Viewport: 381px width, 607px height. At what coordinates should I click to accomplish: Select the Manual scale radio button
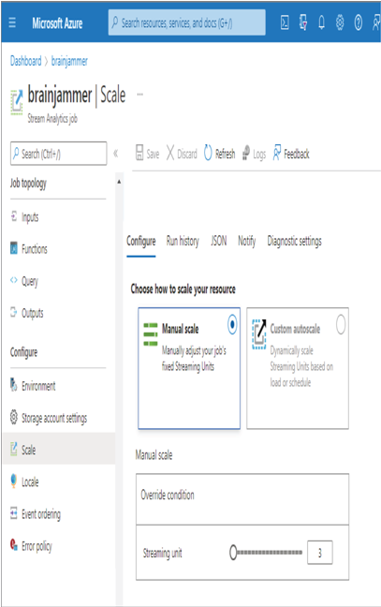pos(232,324)
